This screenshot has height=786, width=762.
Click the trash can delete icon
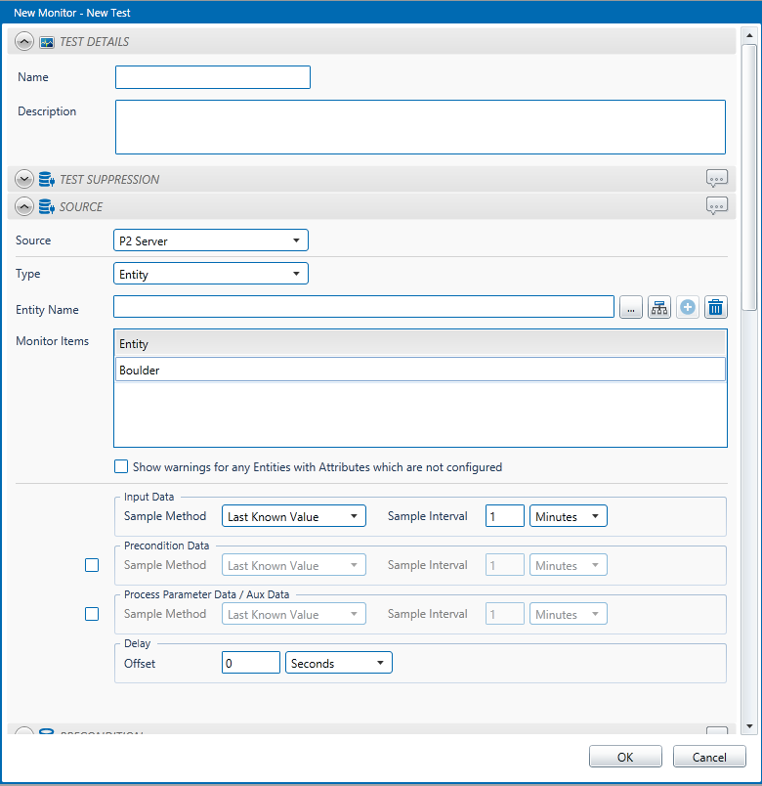coord(716,307)
